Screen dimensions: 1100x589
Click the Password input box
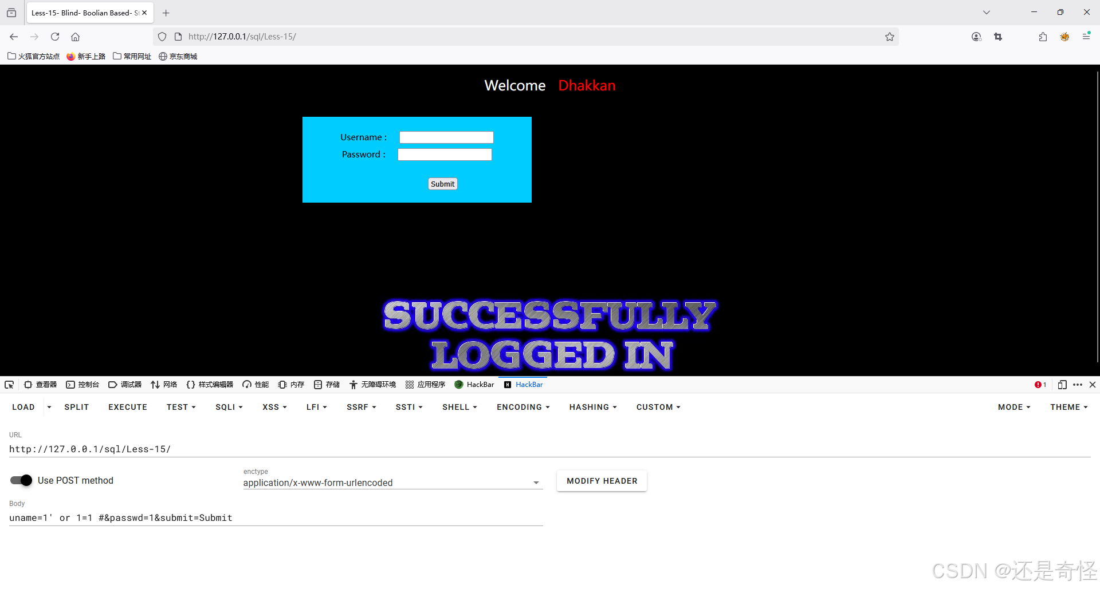coord(445,155)
